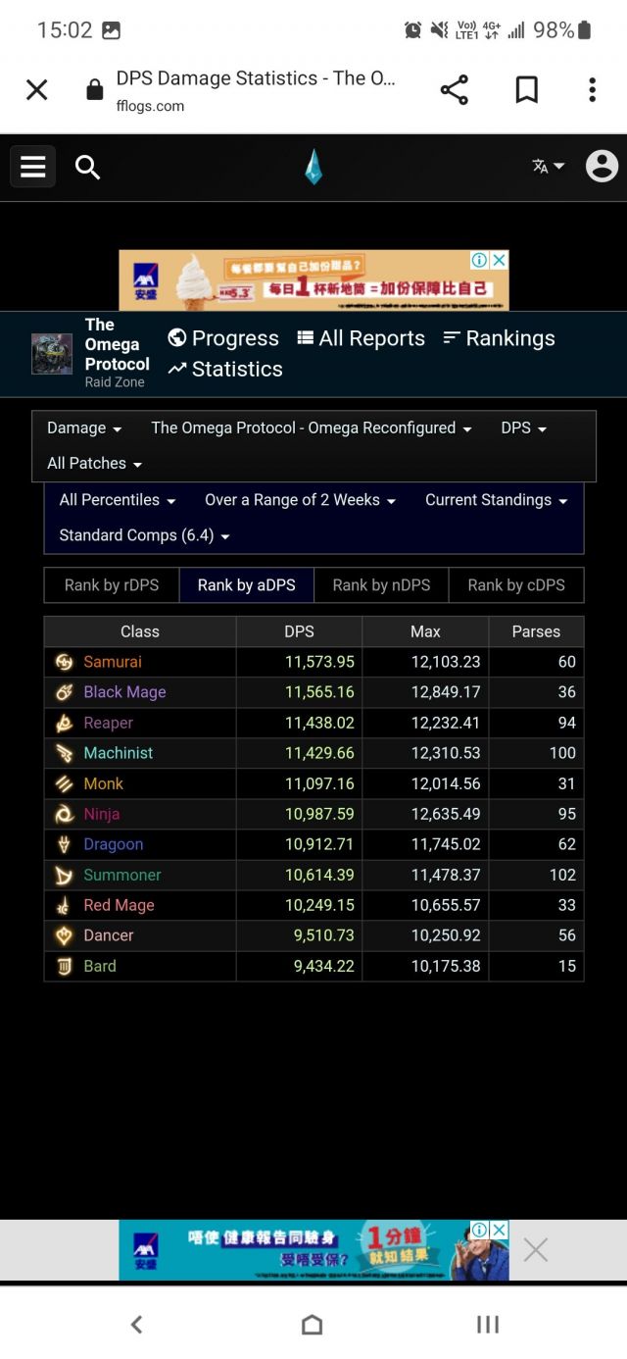Open the browser three-dot overflow menu
627x1359 pixels.
[592, 90]
